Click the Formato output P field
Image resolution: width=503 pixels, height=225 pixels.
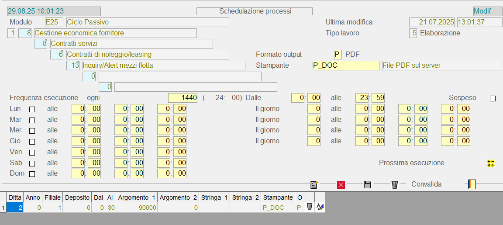(x=337, y=55)
